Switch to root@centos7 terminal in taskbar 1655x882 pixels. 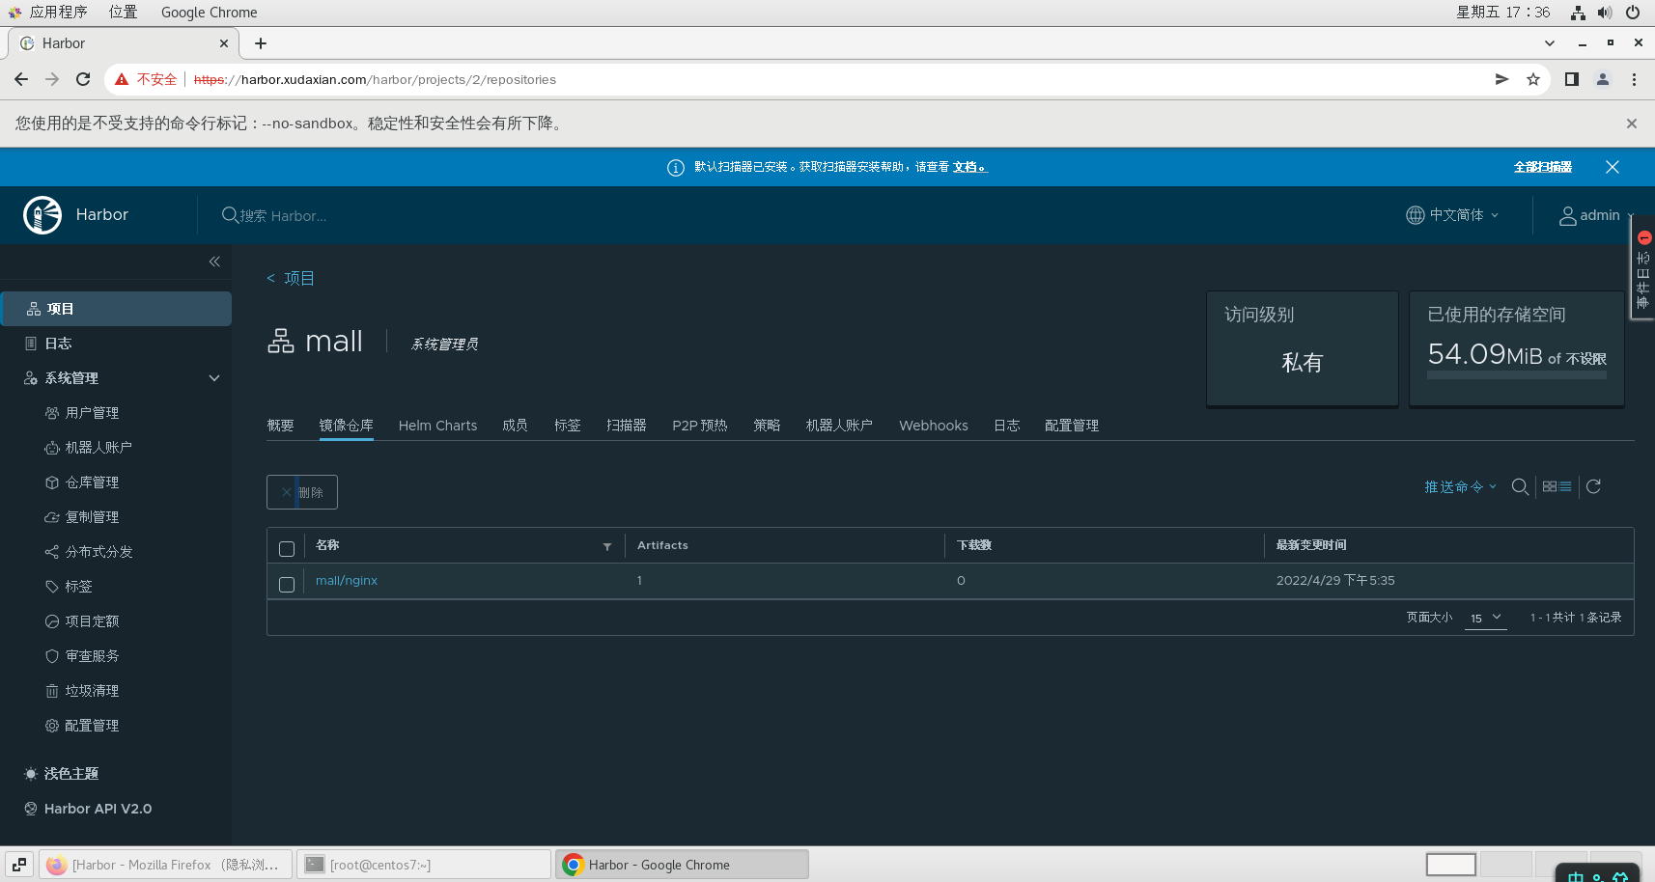[423, 865]
